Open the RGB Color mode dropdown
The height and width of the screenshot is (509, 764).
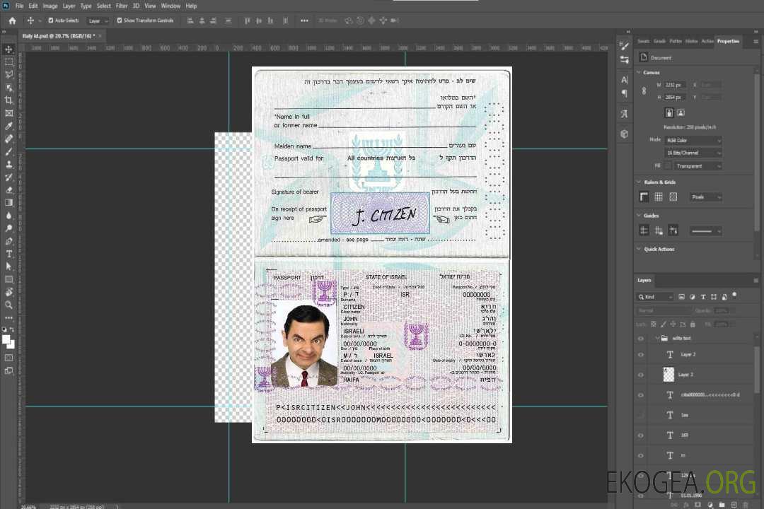(x=693, y=140)
